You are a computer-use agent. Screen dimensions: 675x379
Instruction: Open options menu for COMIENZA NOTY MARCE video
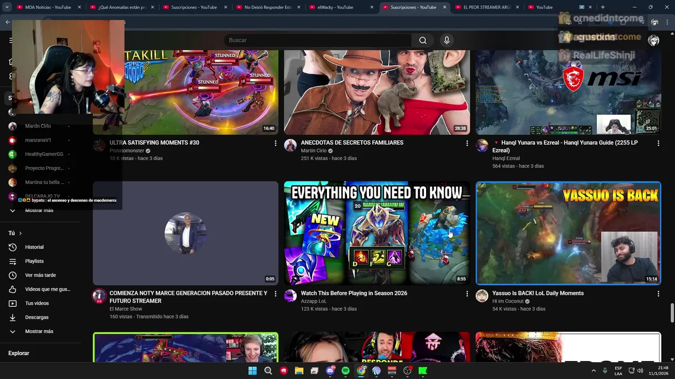point(275,294)
